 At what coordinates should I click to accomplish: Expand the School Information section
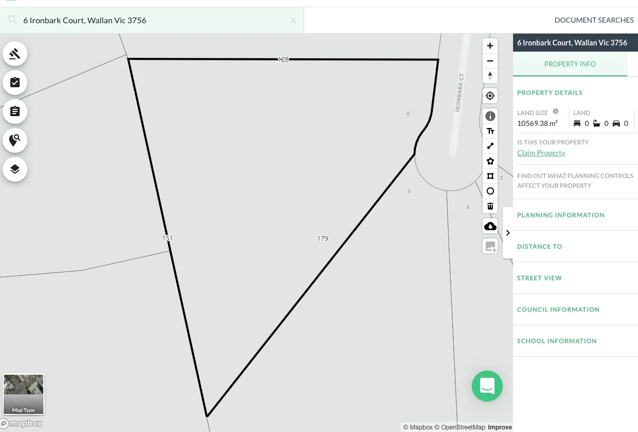(x=556, y=341)
